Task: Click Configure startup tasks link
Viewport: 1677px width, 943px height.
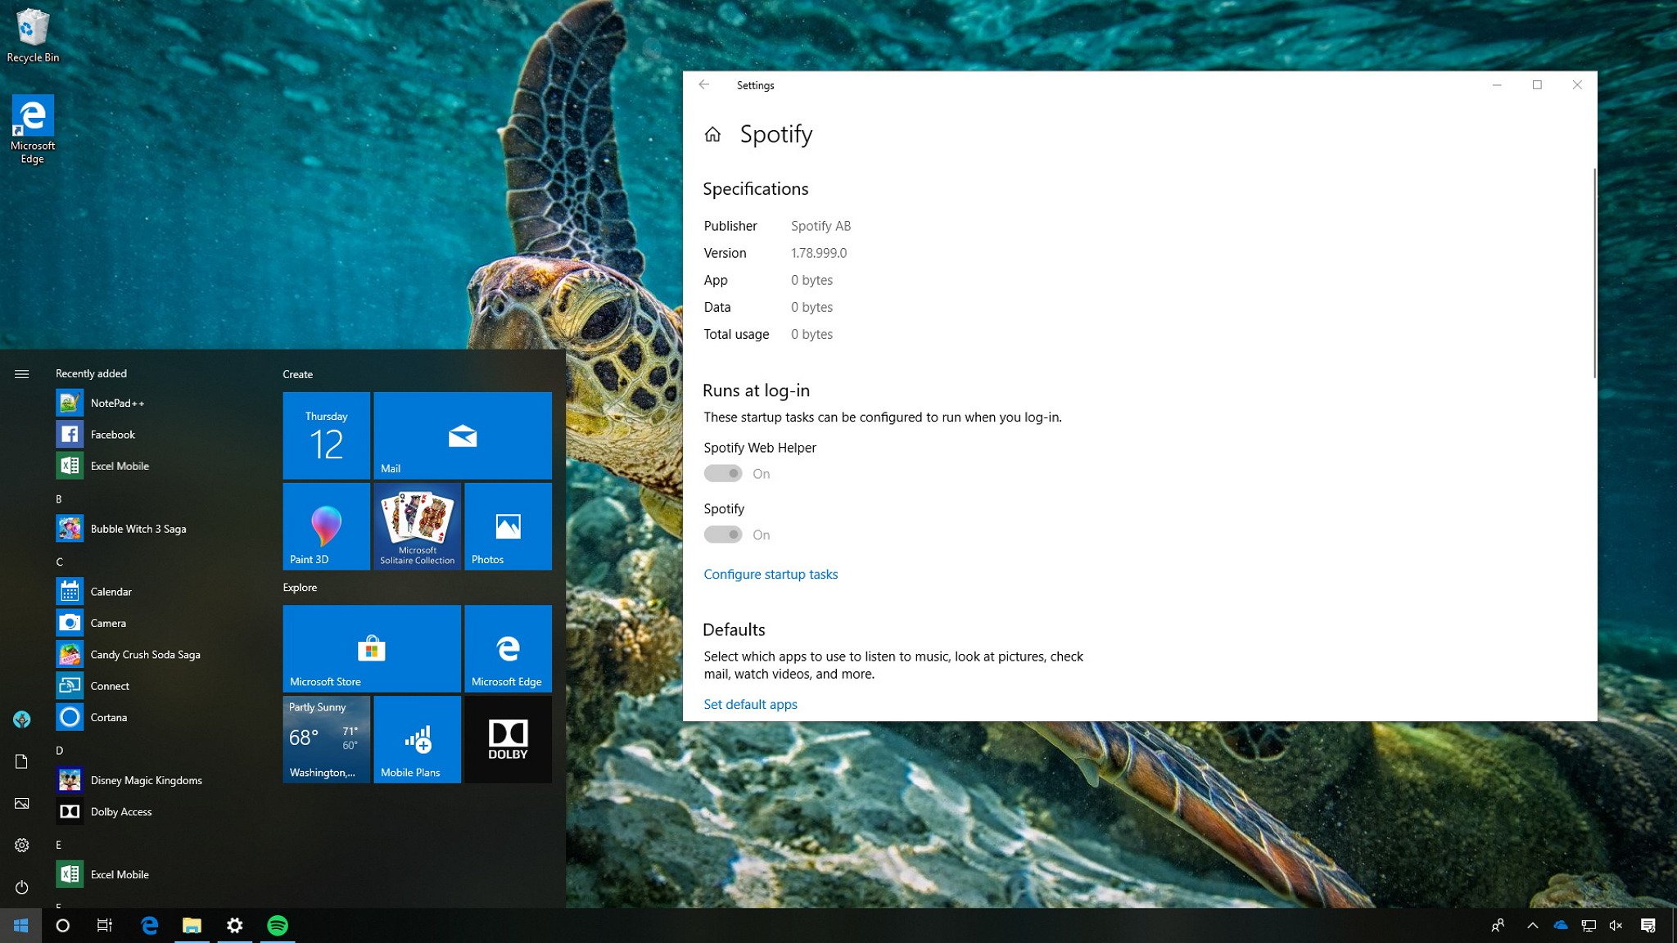Action: click(771, 573)
